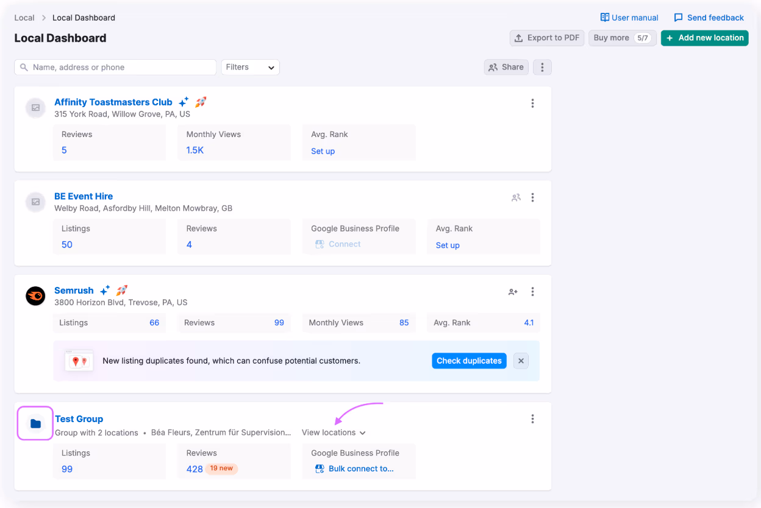Set up Avg. Rank for BE Event Hire

tap(448, 245)
